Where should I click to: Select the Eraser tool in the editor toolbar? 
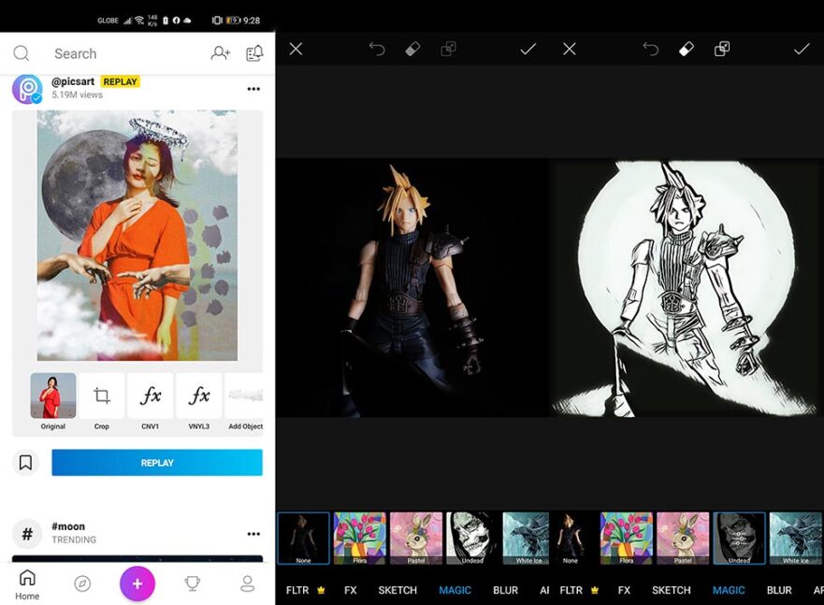point(412,49)
